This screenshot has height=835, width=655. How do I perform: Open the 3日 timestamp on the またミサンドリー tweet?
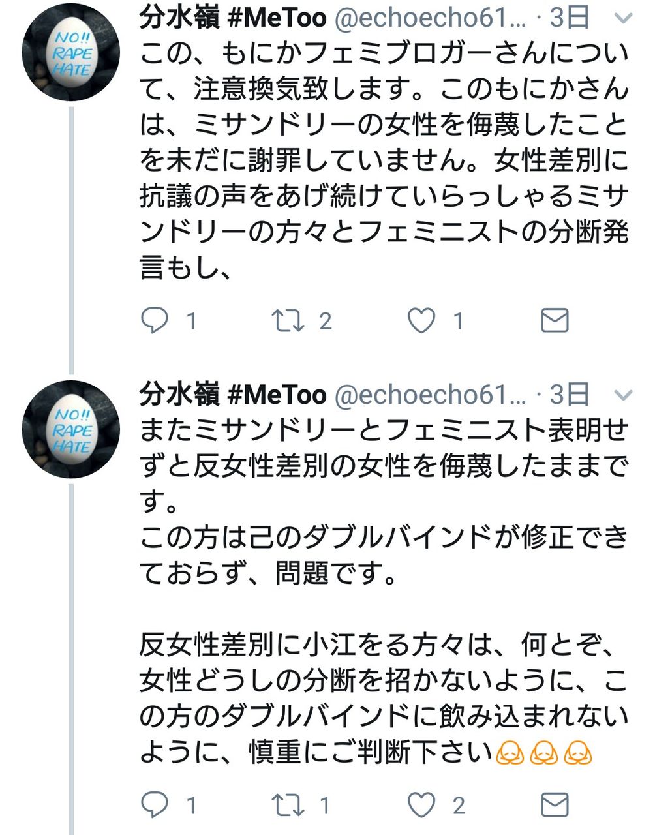tap(570, 395)
